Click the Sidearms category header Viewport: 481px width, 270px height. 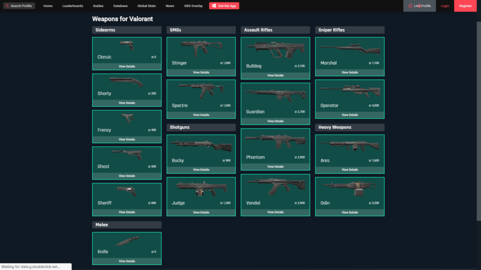(127, 30)
